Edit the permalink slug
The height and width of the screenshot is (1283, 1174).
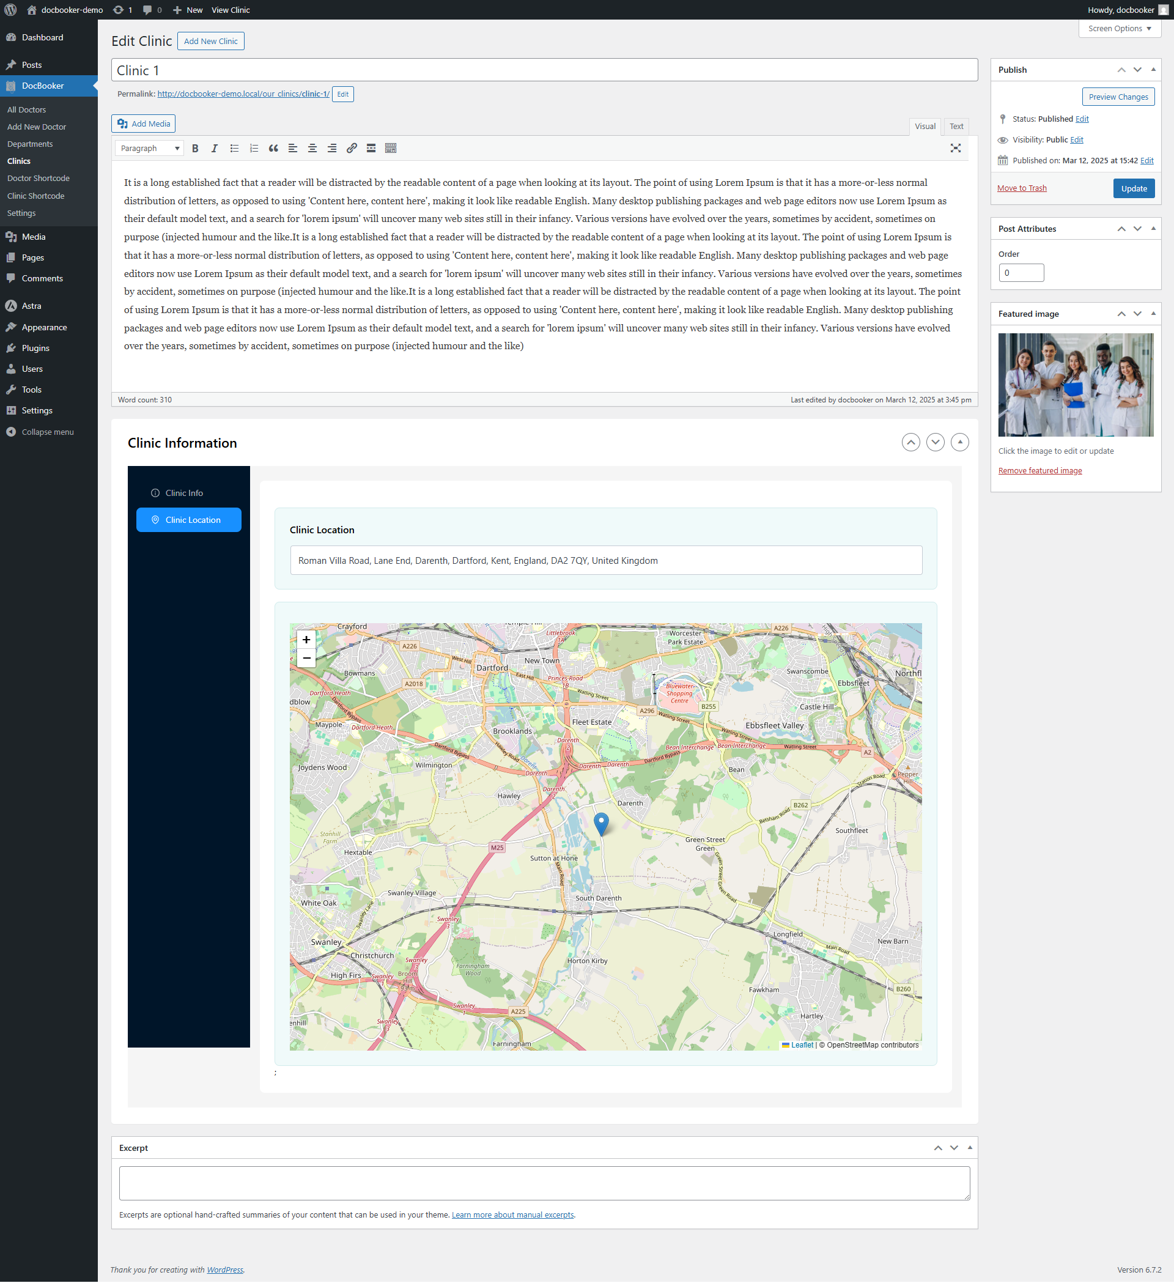point(343,94)
